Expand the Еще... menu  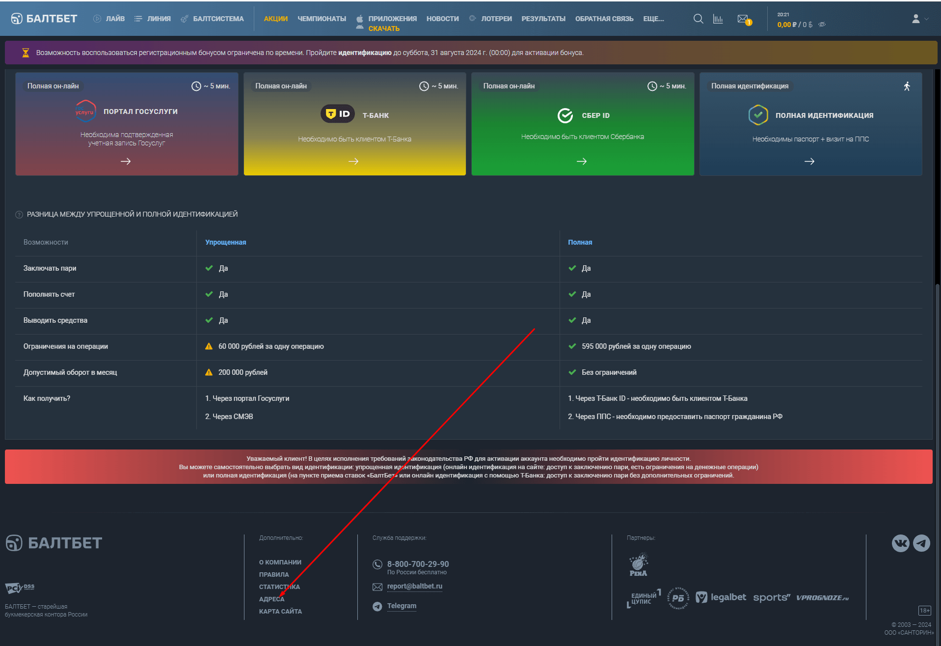click(x=653, y=19)
